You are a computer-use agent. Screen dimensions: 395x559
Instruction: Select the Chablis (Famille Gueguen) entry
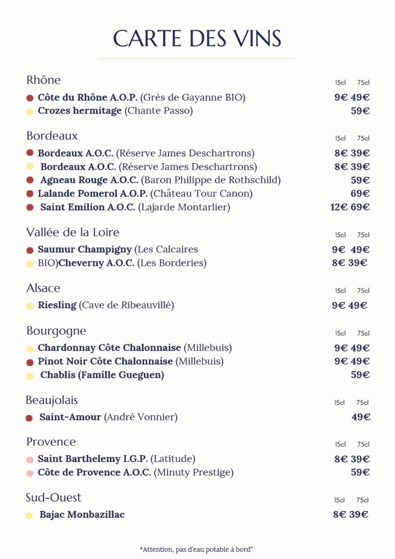[x=102, y=375]
